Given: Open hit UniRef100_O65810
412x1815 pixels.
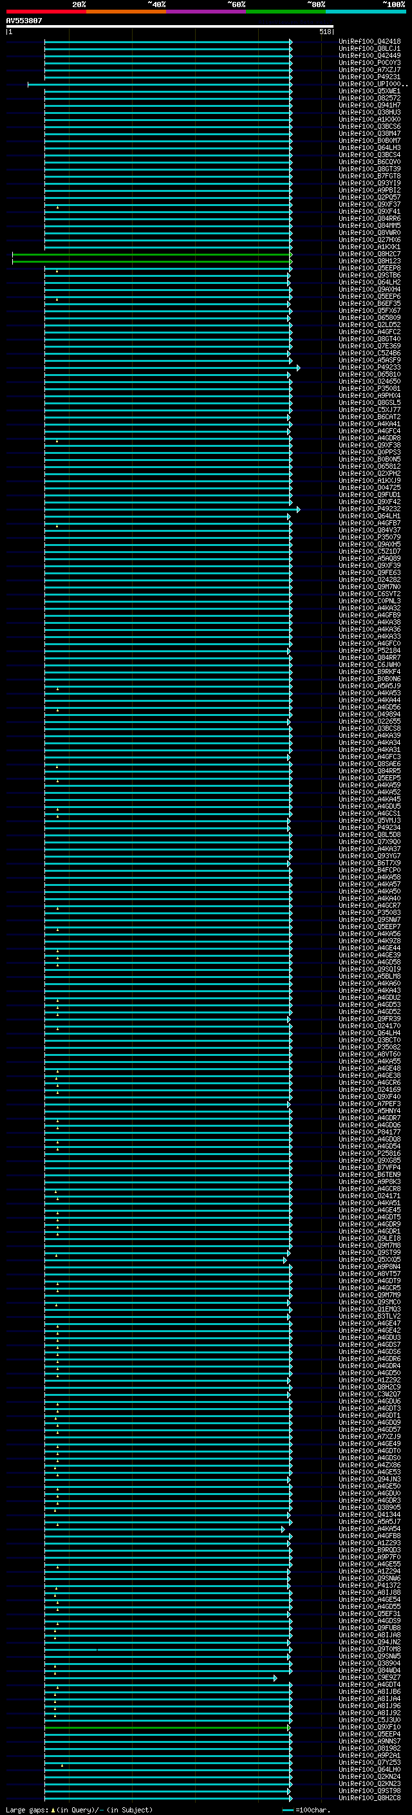Looking at the screenshot, I should [x=369, y=374].
